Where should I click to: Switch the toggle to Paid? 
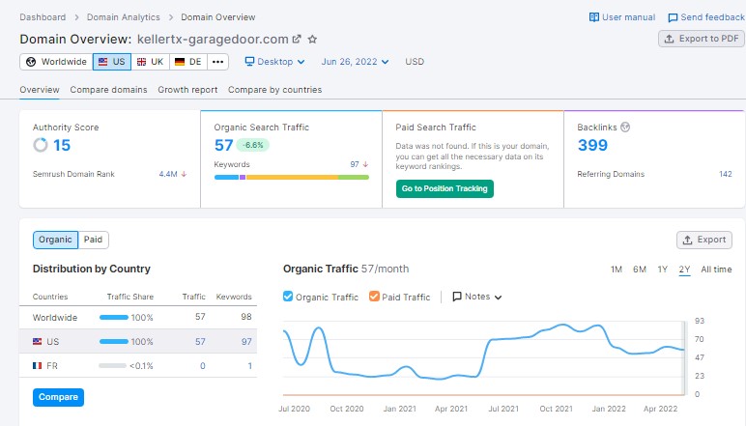(x=93, y=240)
